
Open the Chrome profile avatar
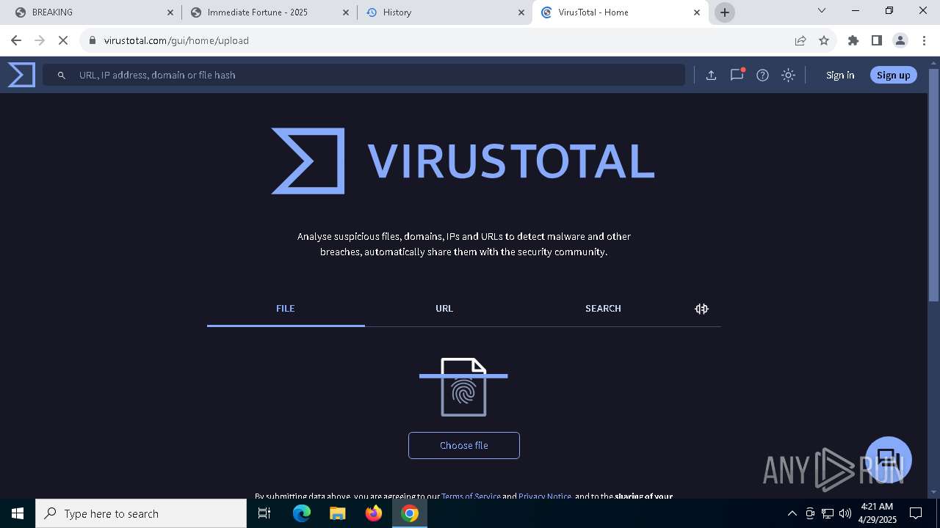[x=900, y=40]
